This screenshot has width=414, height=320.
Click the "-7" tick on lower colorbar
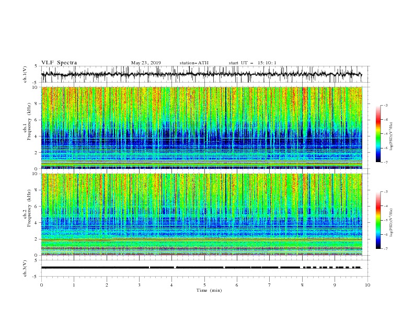click(385, 249)
